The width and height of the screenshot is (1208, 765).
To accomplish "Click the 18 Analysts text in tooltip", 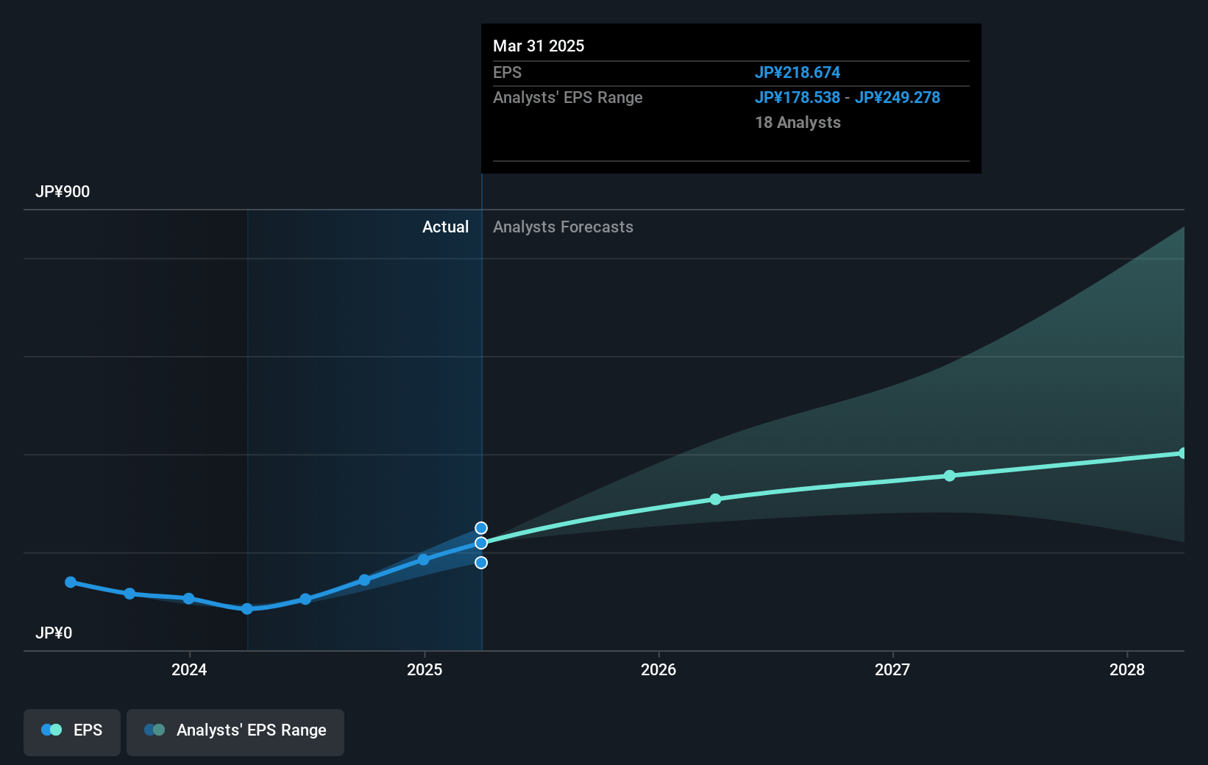I will pyautogui.click(x=798, y=123).
